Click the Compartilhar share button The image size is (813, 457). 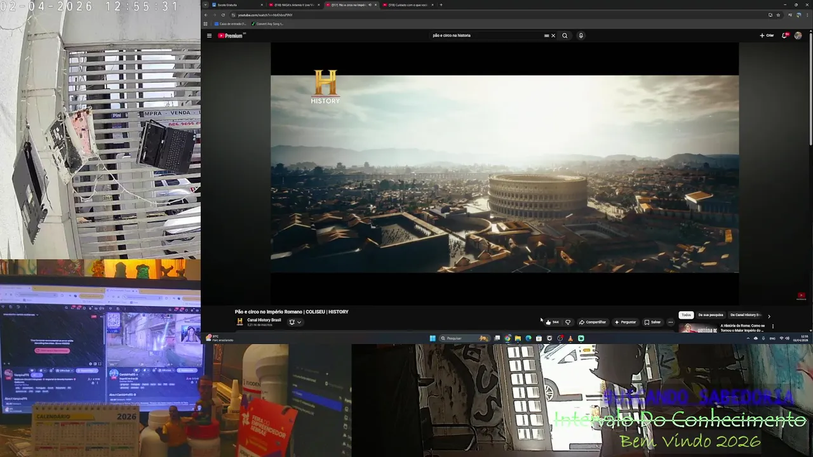[x=593, y=322]
